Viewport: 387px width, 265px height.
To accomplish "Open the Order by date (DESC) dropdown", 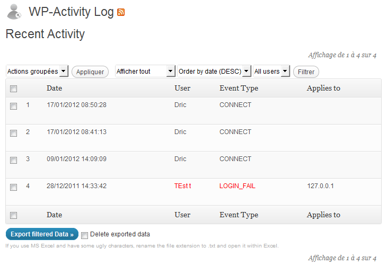I will coord(214,72).
